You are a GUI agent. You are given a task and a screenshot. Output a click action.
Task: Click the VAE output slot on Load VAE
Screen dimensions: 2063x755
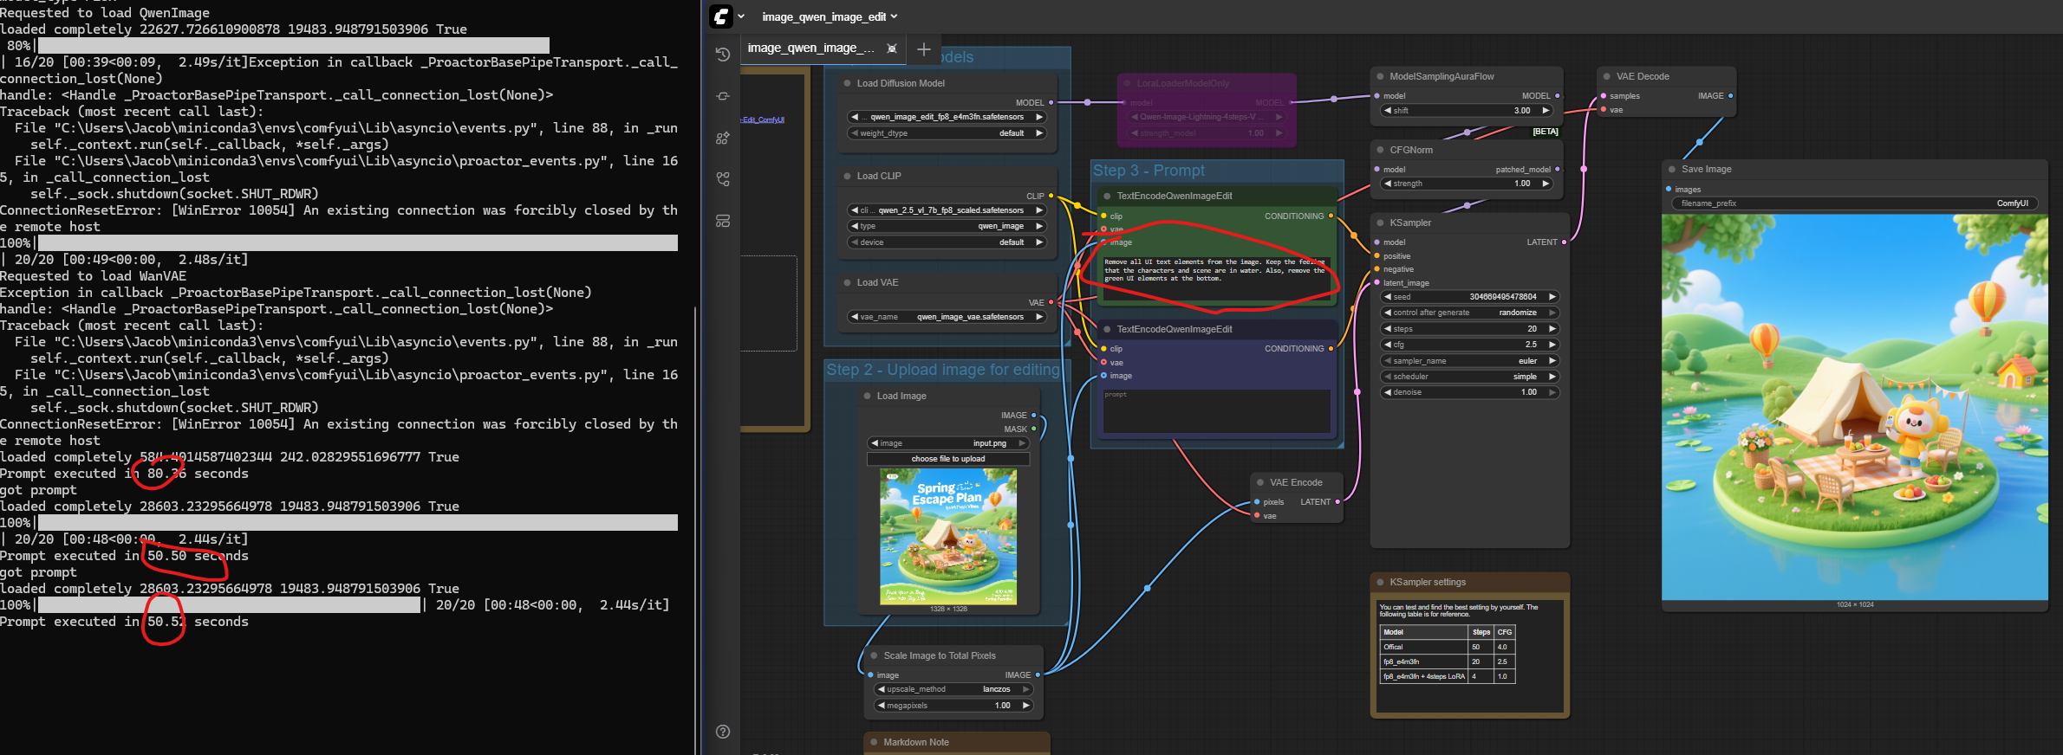click(1051, 302)
